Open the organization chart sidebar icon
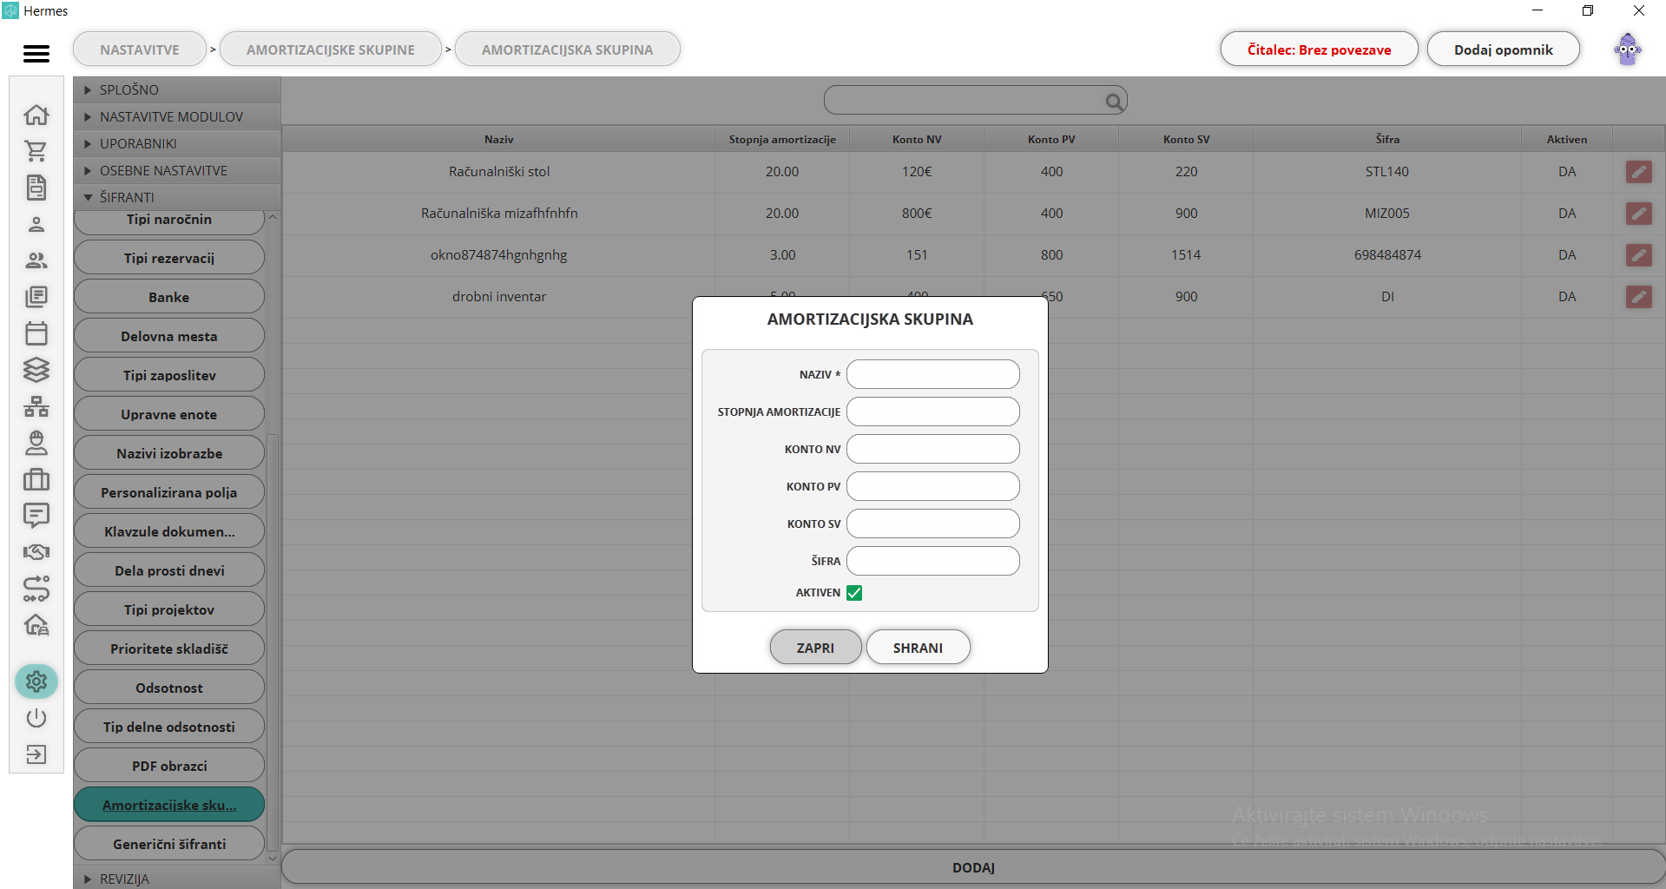 click(36, 406)
